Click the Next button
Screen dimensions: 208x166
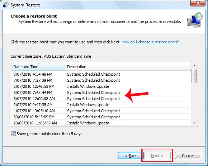click(x=157, y=156)
